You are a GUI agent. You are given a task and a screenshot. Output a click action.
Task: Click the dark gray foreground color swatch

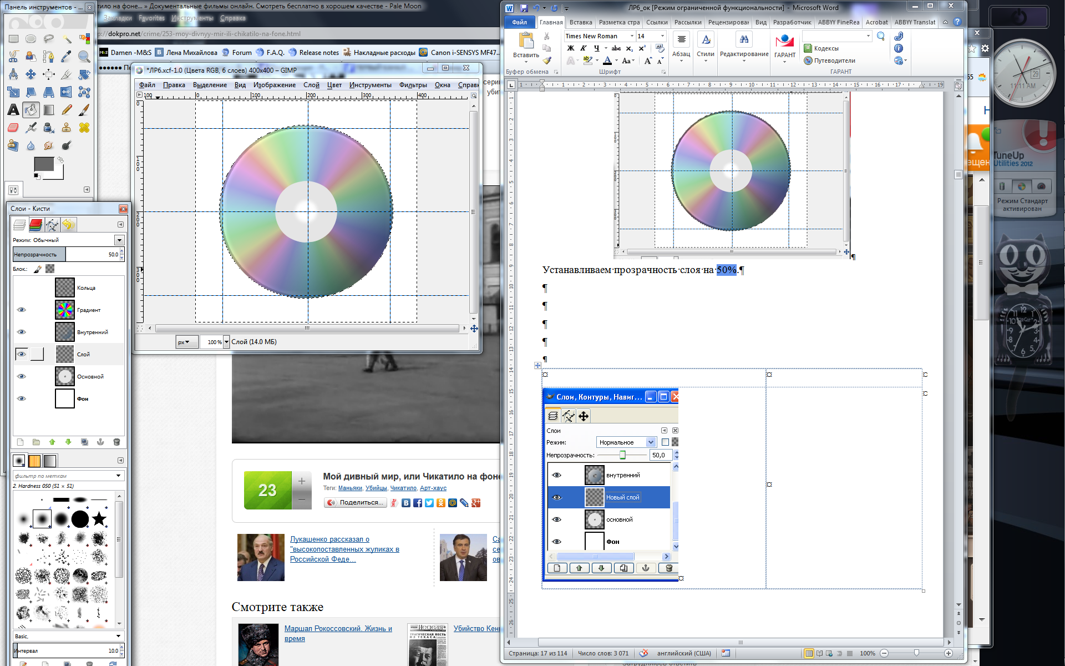[x=44, y=164]
